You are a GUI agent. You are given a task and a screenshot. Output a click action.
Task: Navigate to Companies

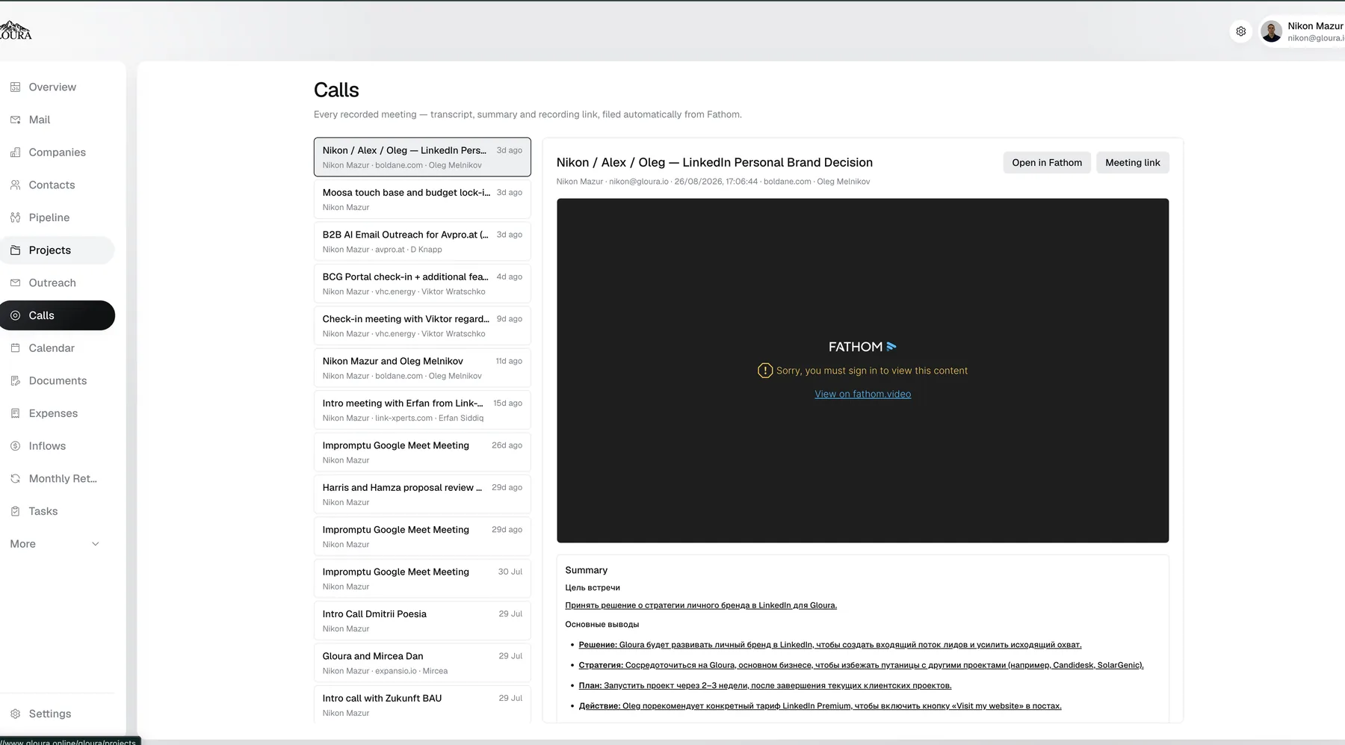pyautogui.click(x=57, y=152)
